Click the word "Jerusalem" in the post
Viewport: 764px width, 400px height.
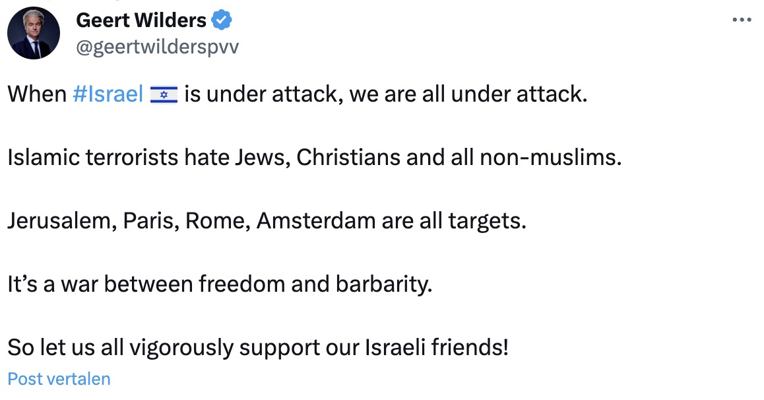pyautogui.click(x=59, y=220)
